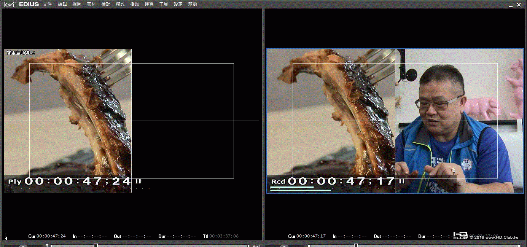527x247 pixels.
Task: Open the 擷取 menu
Action: pos(135,4)
